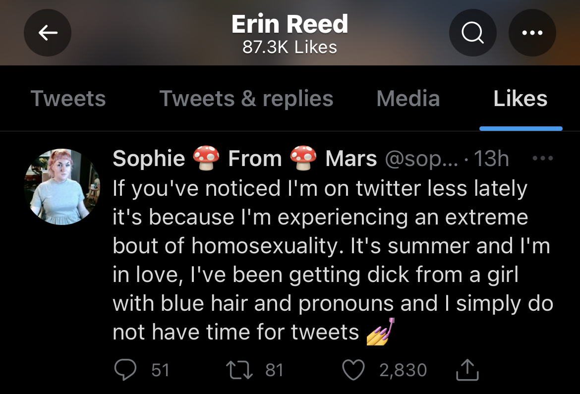580x394 pixels.
Task: Like the tweet with the heart icon
Action: coord(353,370)
